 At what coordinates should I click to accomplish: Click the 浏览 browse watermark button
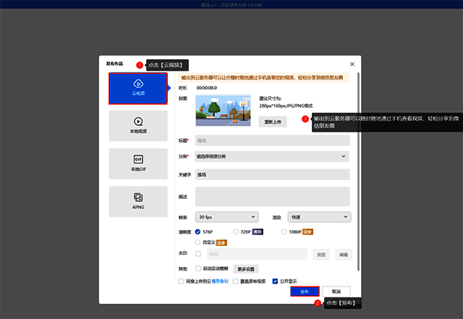point(321,255)
